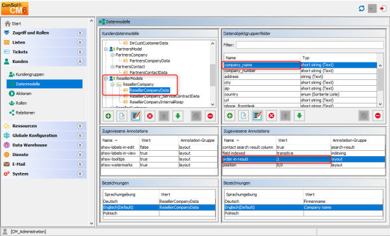Click red minus deactivate icon under Kundendatenmodelle
The width and height of the screenshot is (390, 236).
pyautogui.click(x=210, y=116)
